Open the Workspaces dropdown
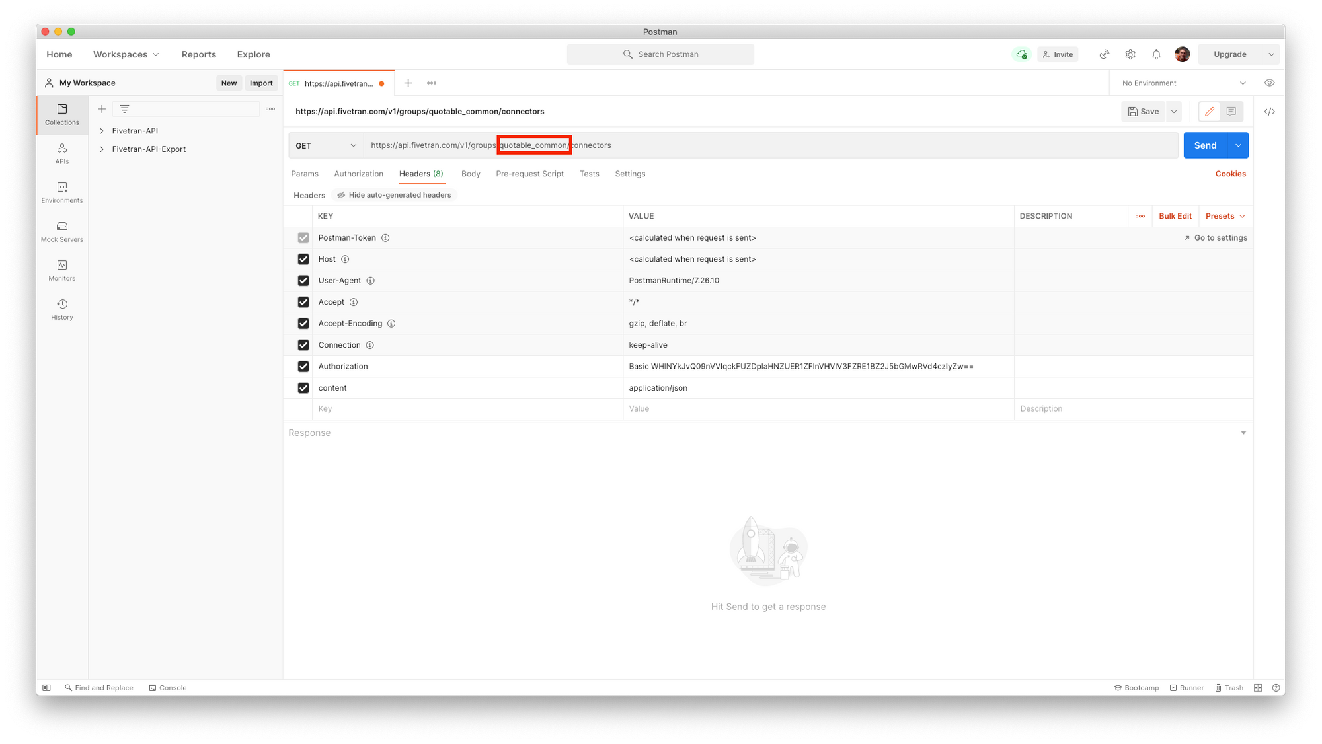Image resolution: width=1322 pixels, height=744 pixels. tap(126, 54)
